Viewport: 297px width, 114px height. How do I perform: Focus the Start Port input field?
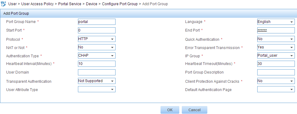pyautogui.click(x=97, y=30)
